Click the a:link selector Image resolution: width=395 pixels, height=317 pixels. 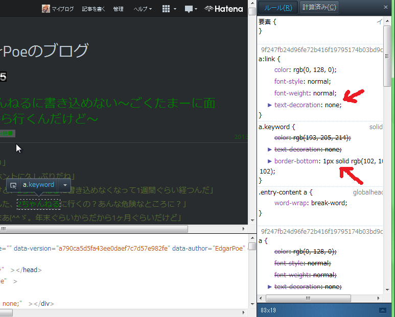[x=267, y=59]
